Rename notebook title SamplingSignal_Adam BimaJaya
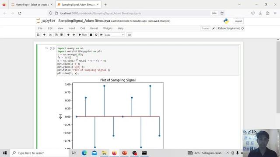 84,21
